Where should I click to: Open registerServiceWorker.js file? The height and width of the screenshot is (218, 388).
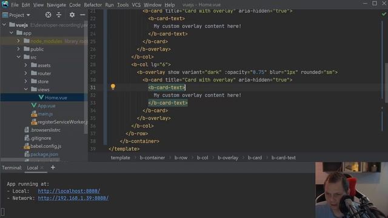click(x=62, y=122)
